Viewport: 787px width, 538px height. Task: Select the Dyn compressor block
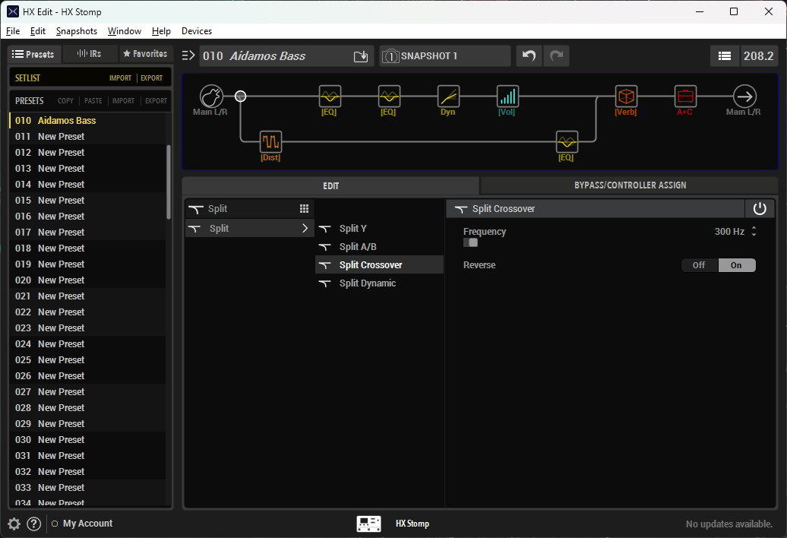click(x=448, y=96)
